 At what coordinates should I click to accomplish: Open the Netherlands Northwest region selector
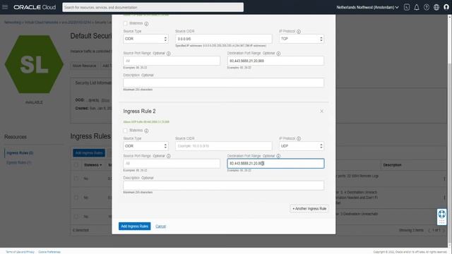point(367,7)
